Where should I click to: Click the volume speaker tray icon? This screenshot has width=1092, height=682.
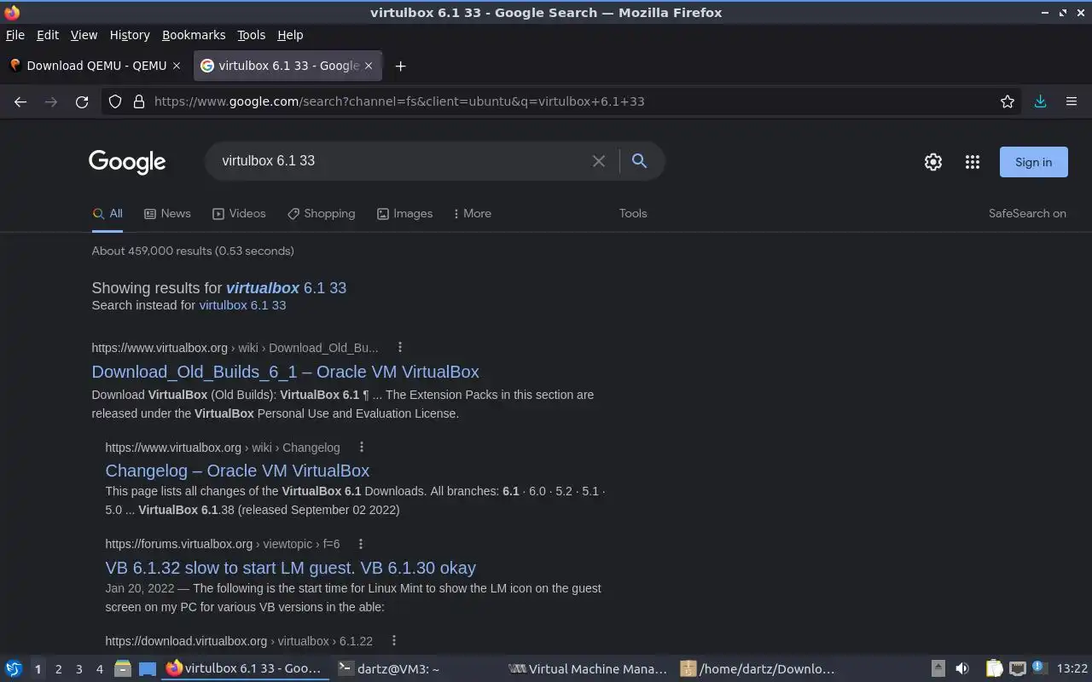(962, 669)
